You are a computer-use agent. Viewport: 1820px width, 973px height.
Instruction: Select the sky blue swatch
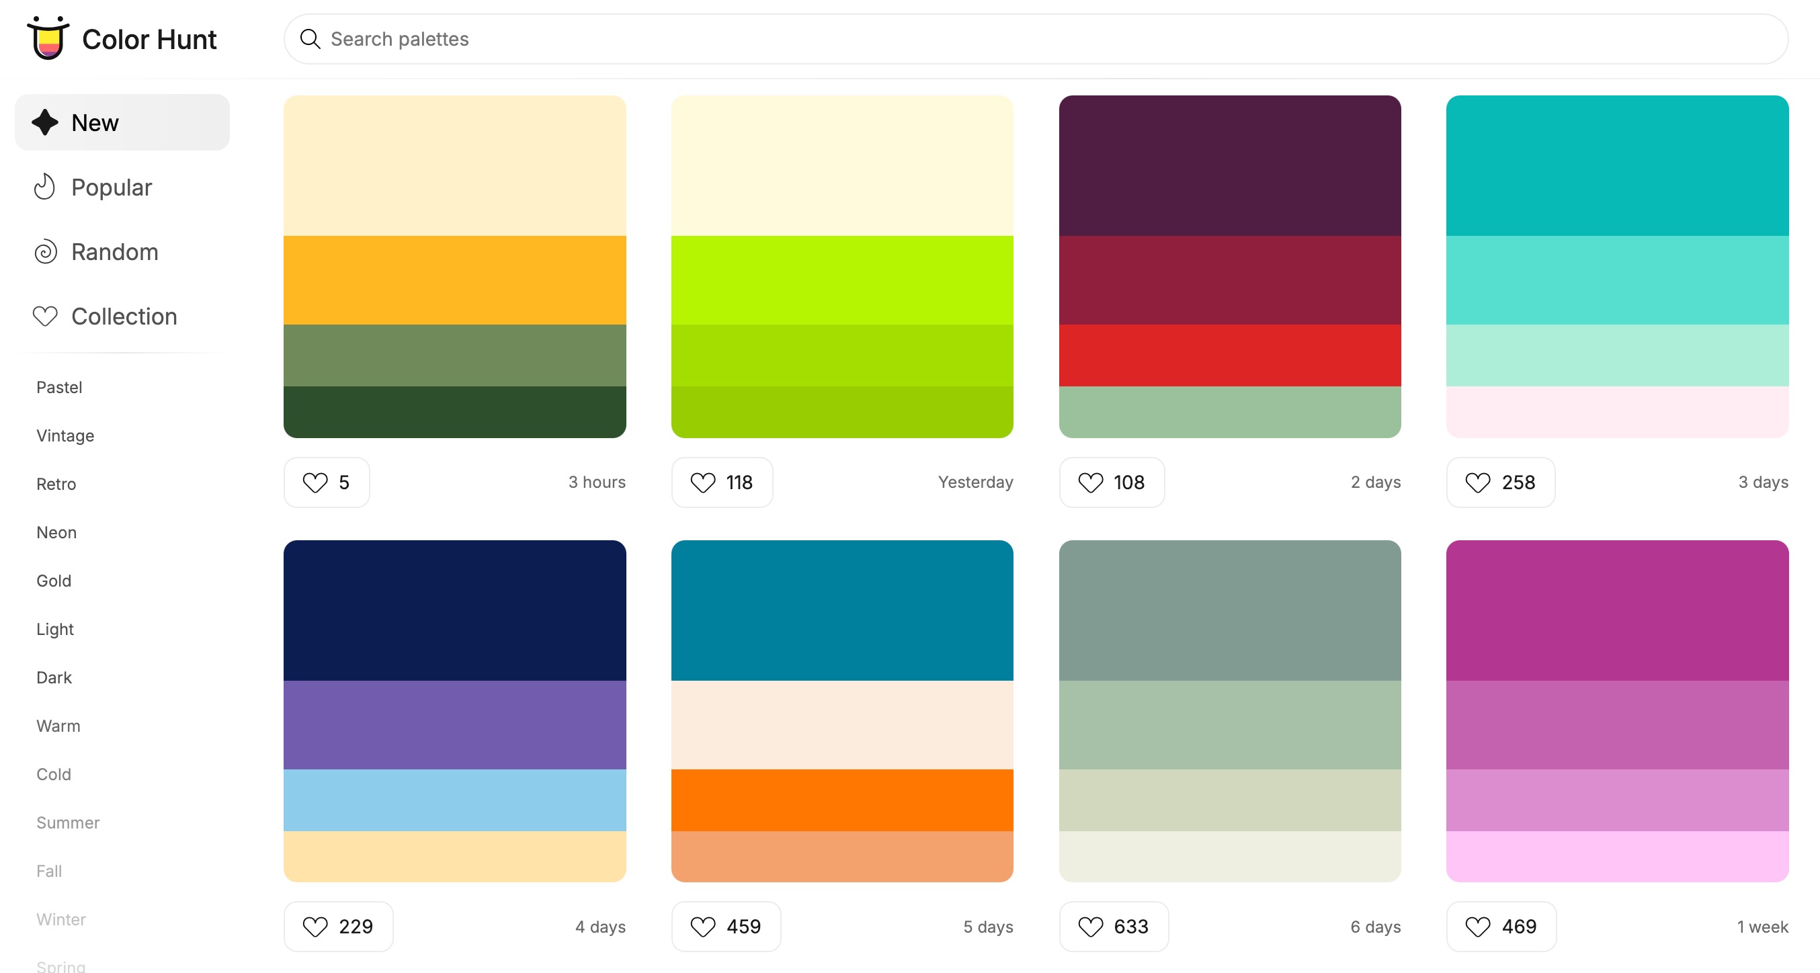[x=455, y=800]
